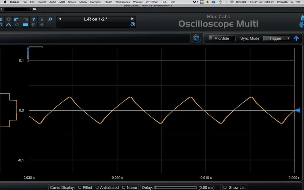Open the Workspaces menu
This screenshot has height=190, width=304.
(x=122, y=2)
